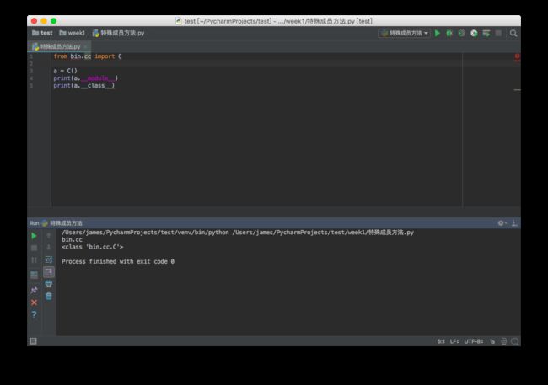Click Restore Layout icon in Run panel
The height and width of the screenshot is (385, 548).
34,275
